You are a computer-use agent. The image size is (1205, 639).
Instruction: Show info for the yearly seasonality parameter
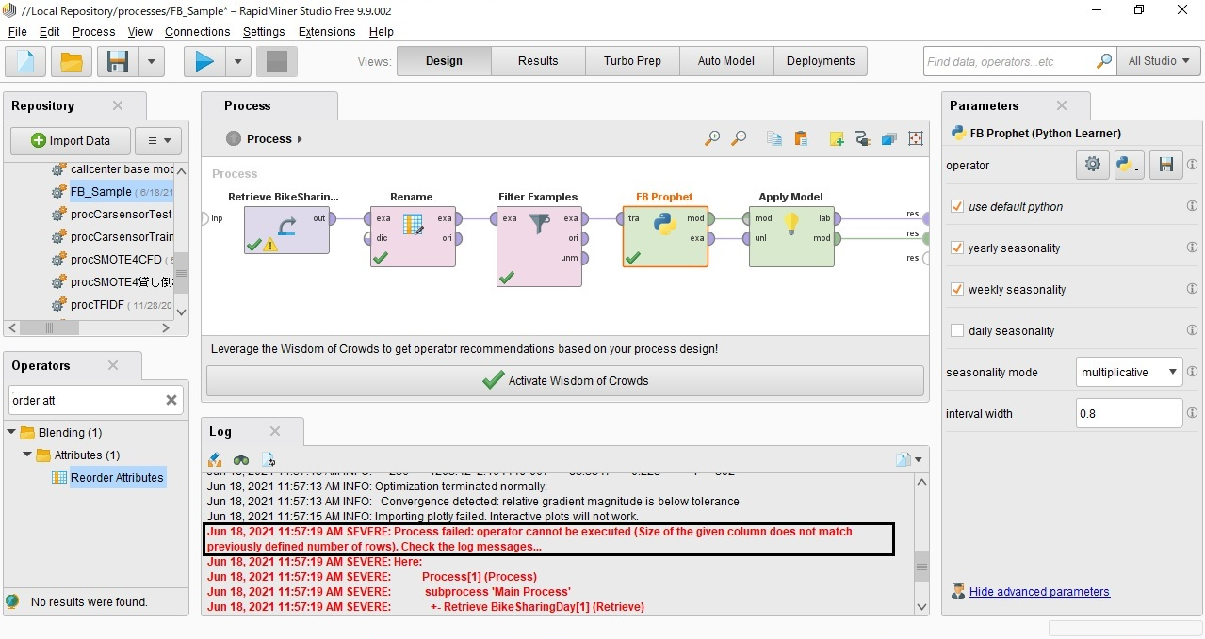1192,248
